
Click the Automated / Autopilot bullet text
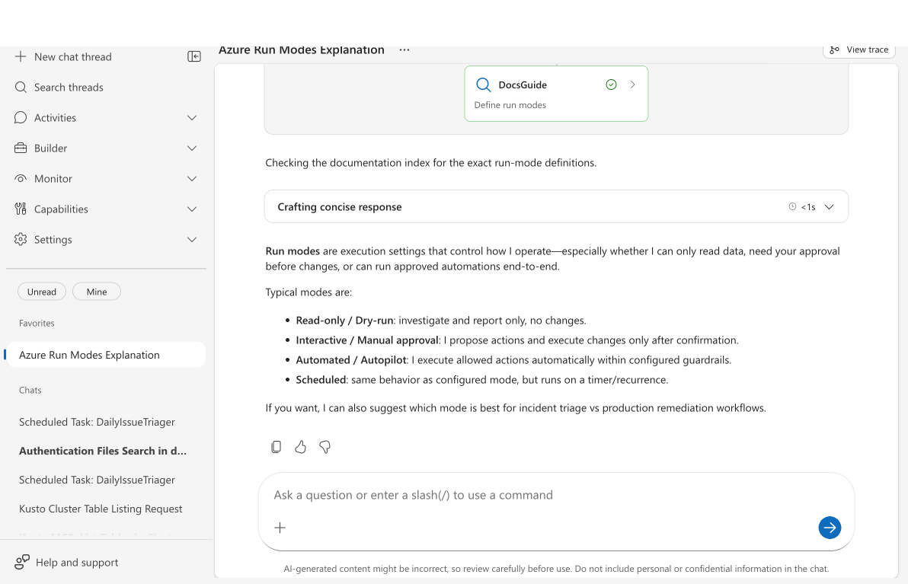coord(513,359)
